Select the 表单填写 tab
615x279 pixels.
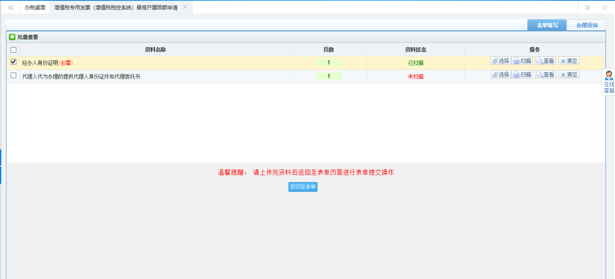(x=547, y=25)
